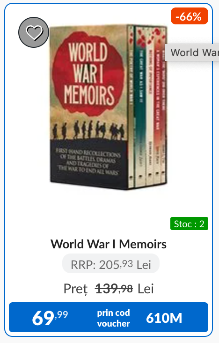219x343 pixels.
Task: Open the World War I Memoirs cover image
Action: [x=109, y=107]
